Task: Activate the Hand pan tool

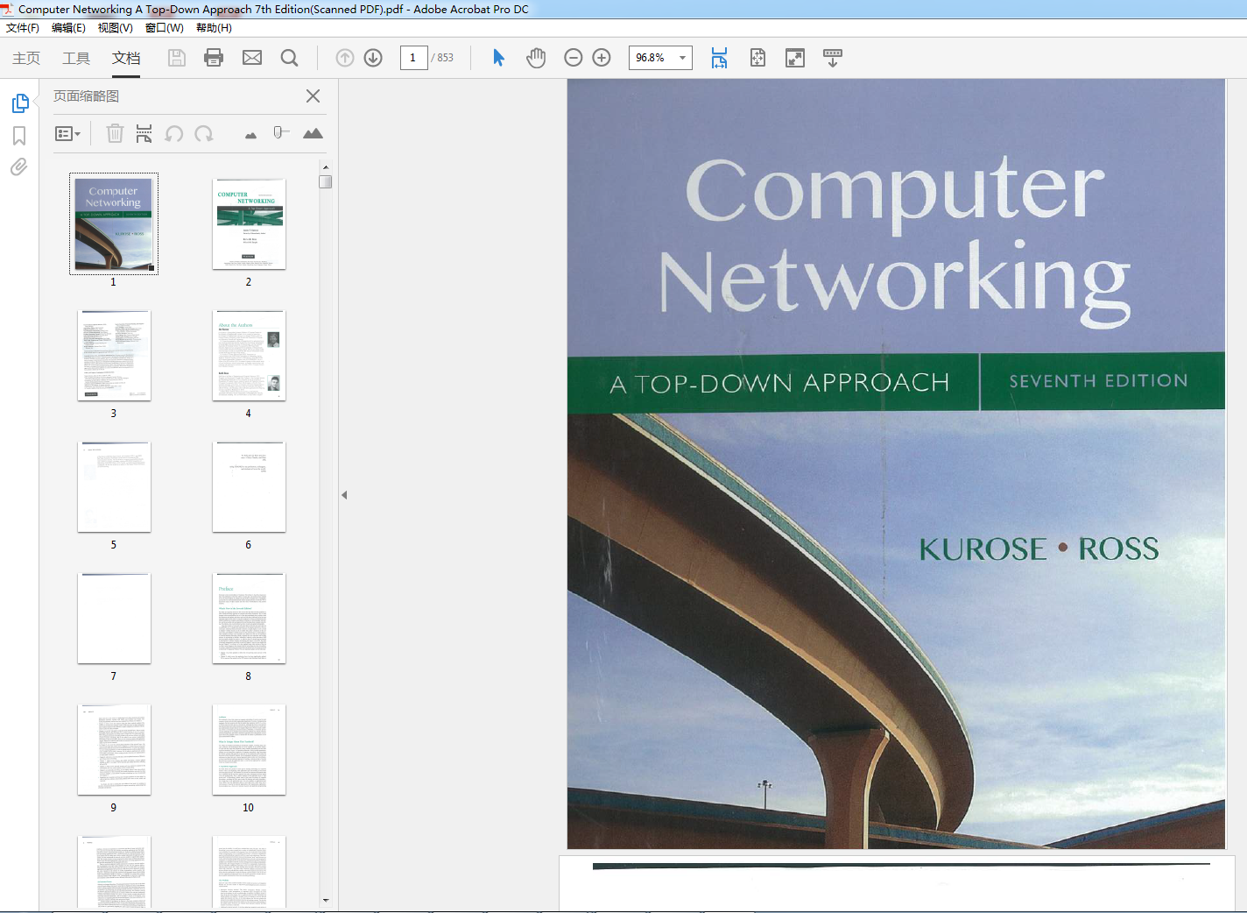Action: click(536, 58)
